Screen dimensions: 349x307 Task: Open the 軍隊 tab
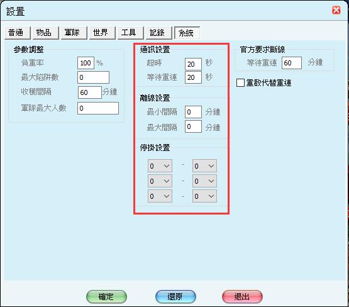(74, 33)
